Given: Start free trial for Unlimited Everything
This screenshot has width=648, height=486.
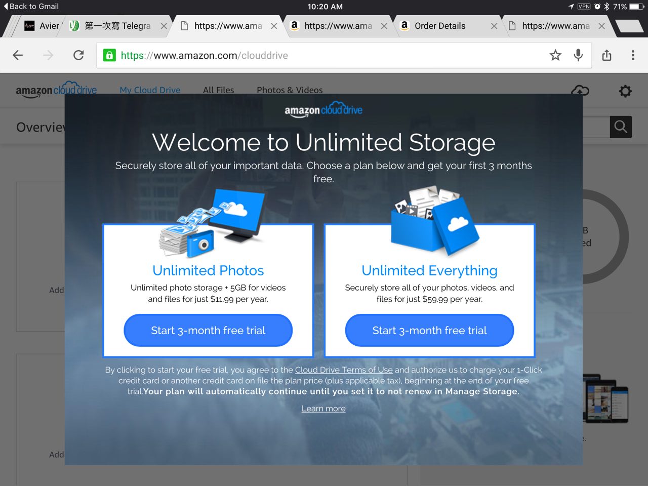Looking at the screenshot, I should (x=429, y=331).
